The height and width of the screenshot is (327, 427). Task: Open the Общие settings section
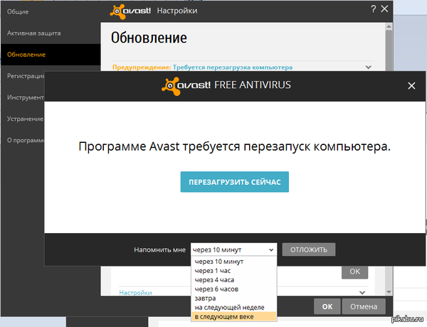click(x=18, y=11)
